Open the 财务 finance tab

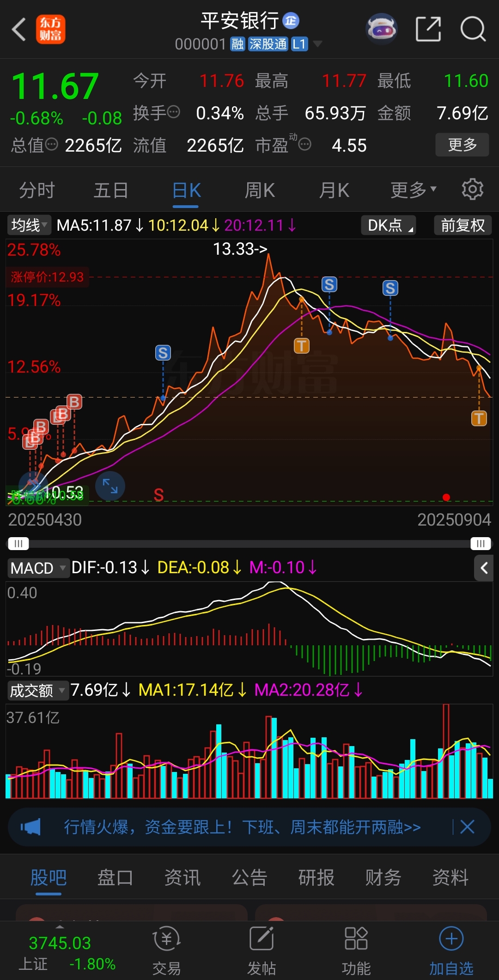click(383, 877)
